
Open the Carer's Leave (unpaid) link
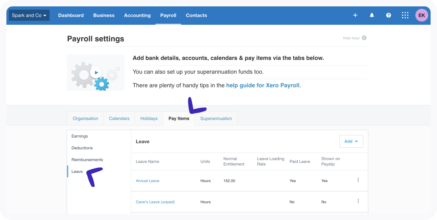(155, 202)
